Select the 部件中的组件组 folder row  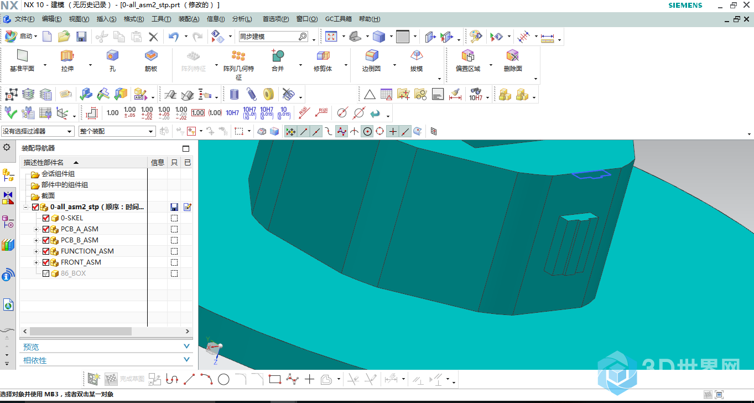pyautogui.click(x=64, y=185)
